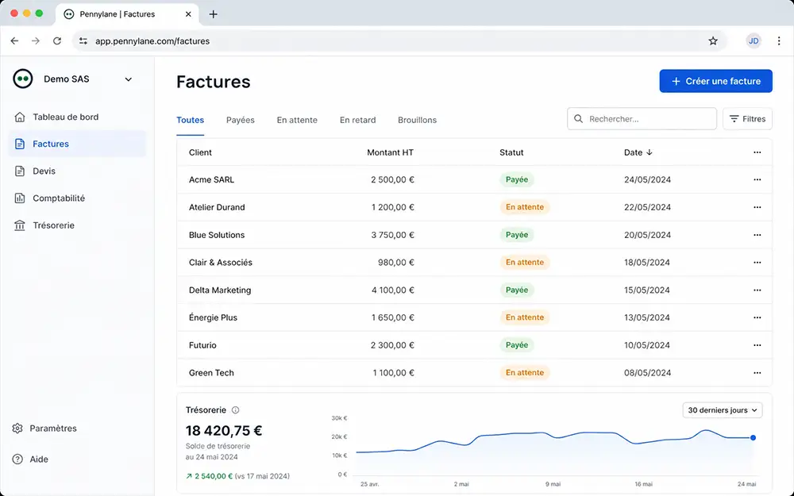Viewport: 794px width, 496px height.
Task: Open three-dot menu for Delta Marketing row
Action: [x=757, y=290]
